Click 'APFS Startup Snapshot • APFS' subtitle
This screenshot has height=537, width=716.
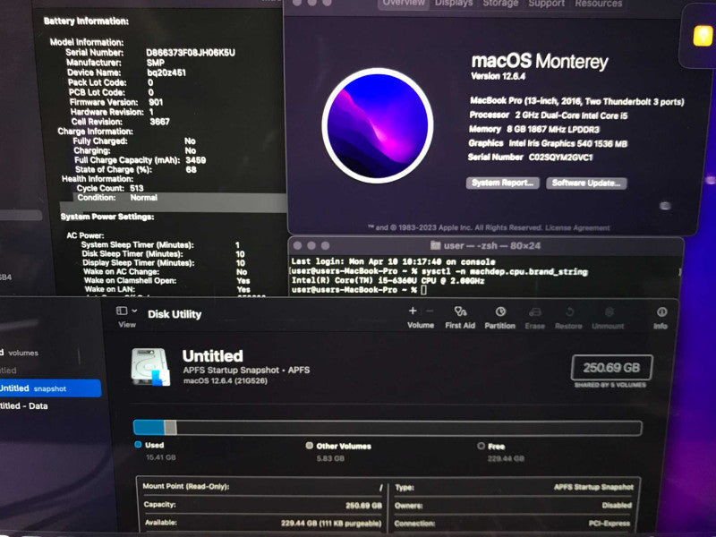246,370
